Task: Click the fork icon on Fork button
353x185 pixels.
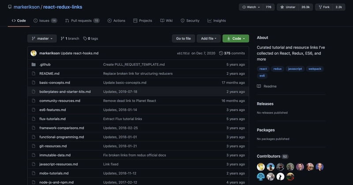Action: pos(320,7)
